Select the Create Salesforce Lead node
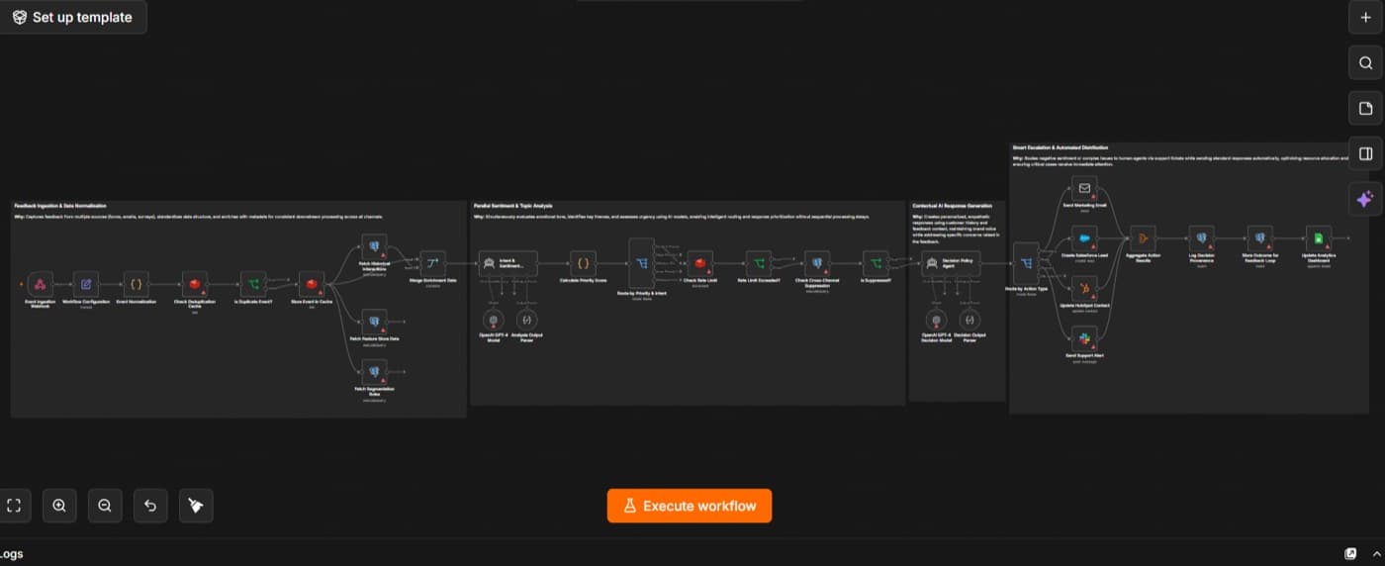The height and width of the screenshot is (566, 1385). click(x=1085, y=238)
